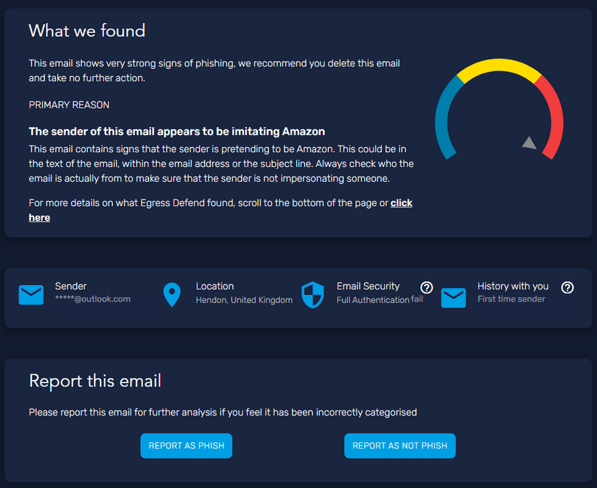Click the masked outlook.com sender address
The image size is (597, 488).
coord(92,299)
